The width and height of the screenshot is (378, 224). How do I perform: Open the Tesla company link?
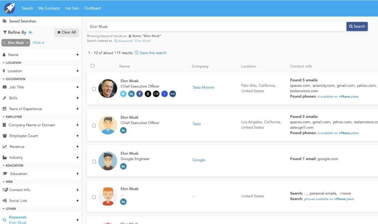(196, 124)
